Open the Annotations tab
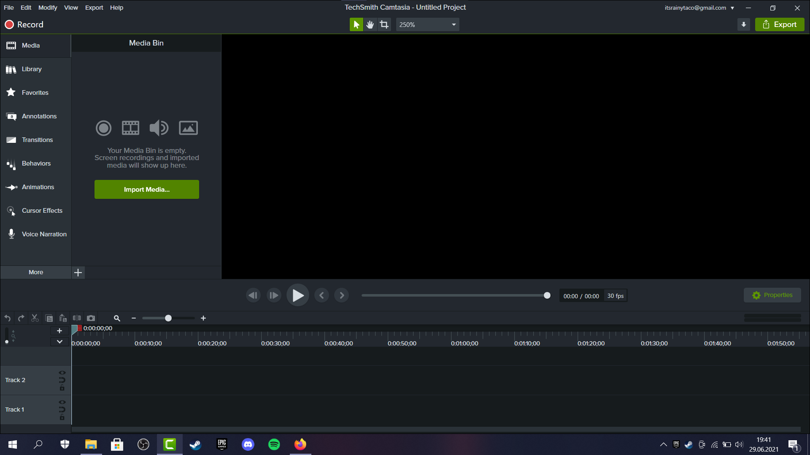The width and height of the screenshot is (810, 455). pyautogui.click(x=36, y=116)
